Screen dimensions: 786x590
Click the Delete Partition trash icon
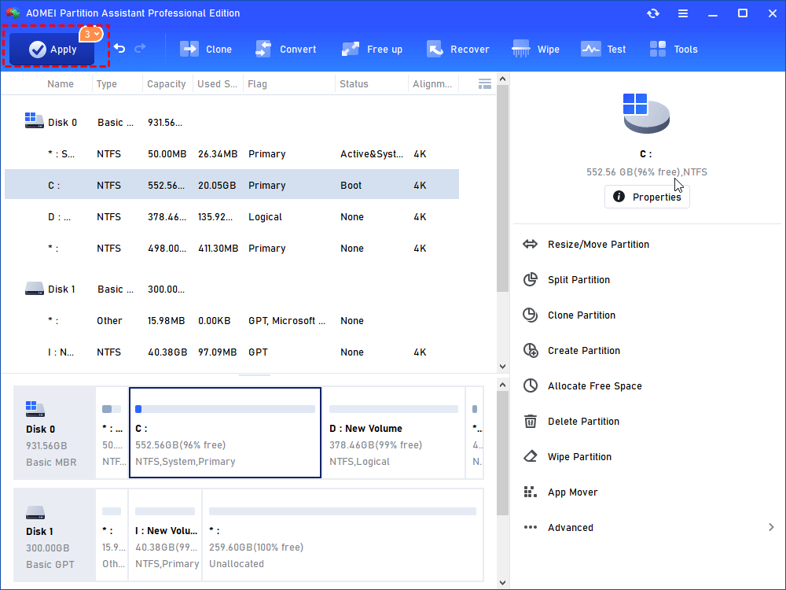point(530,422)
